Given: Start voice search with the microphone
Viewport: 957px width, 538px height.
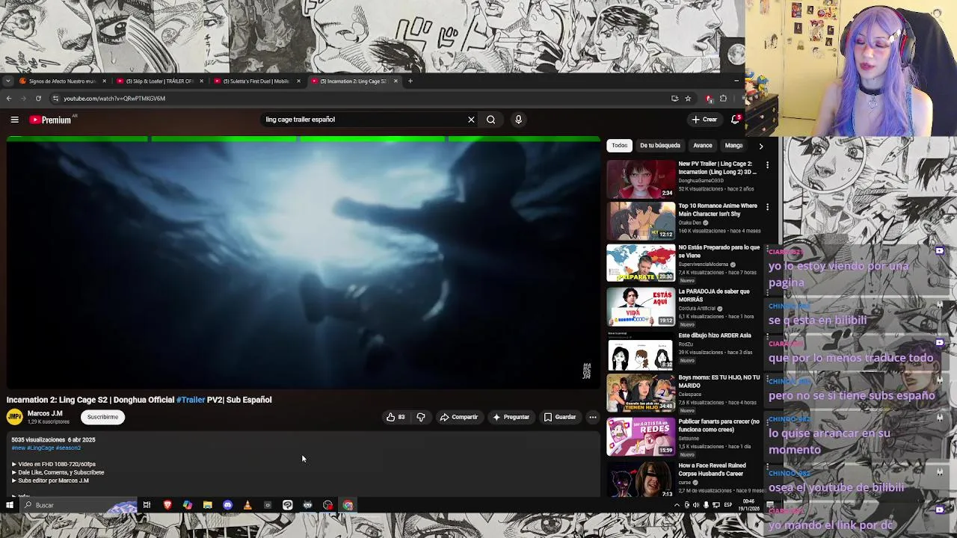Looking at the screenshot, I should [518, 120].
